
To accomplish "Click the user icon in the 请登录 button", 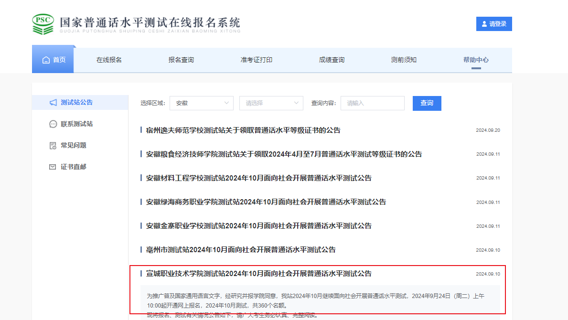I will pos(484,24).
